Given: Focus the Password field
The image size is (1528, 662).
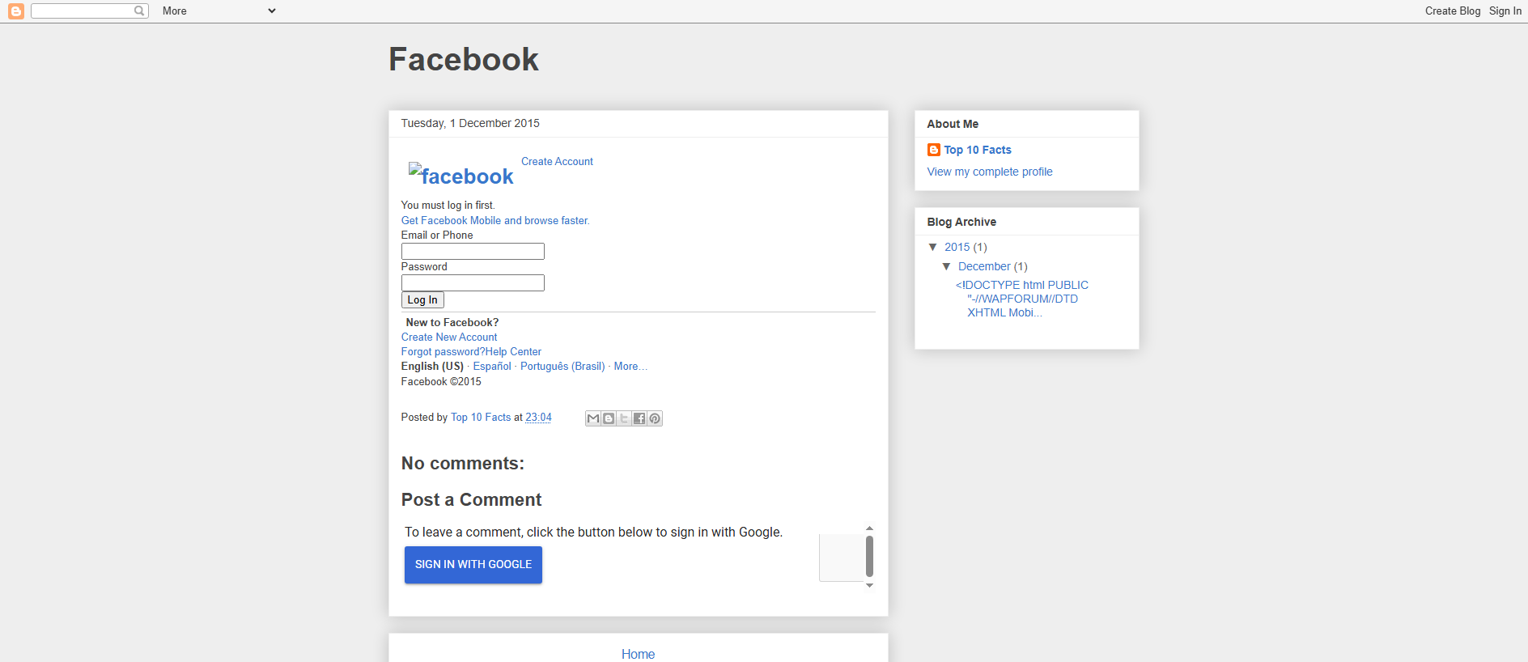Looking at the screenshot, I should [x=473, y=283].
